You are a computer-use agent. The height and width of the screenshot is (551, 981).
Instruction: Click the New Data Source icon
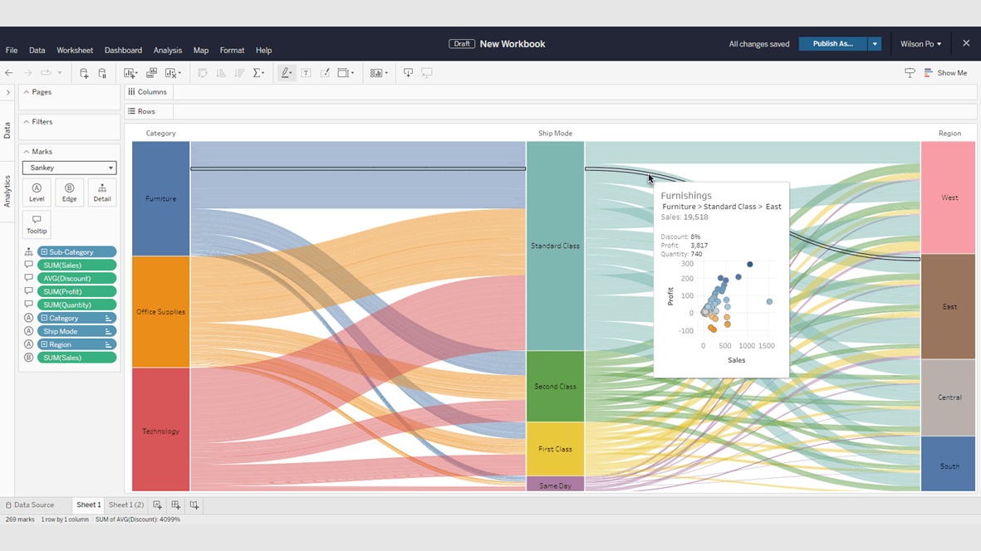(x=84, y=73)
